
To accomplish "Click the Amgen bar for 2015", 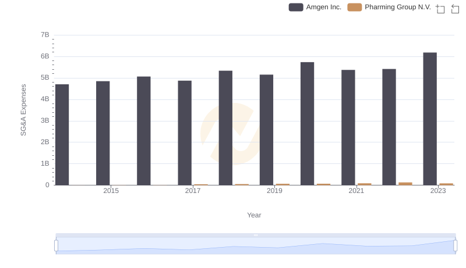I will [103, 133].
